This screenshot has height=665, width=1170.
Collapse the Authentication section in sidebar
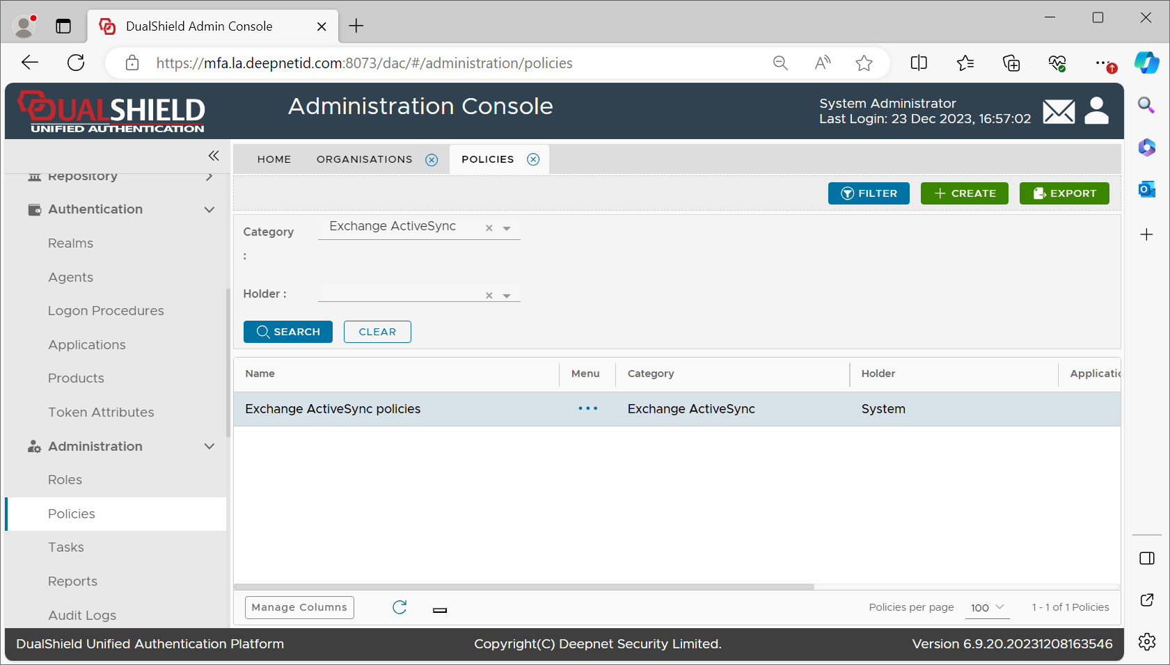(209, 209)
